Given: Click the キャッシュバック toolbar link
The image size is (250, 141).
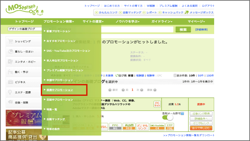Looking at the screenshot, I should [173, 13].
